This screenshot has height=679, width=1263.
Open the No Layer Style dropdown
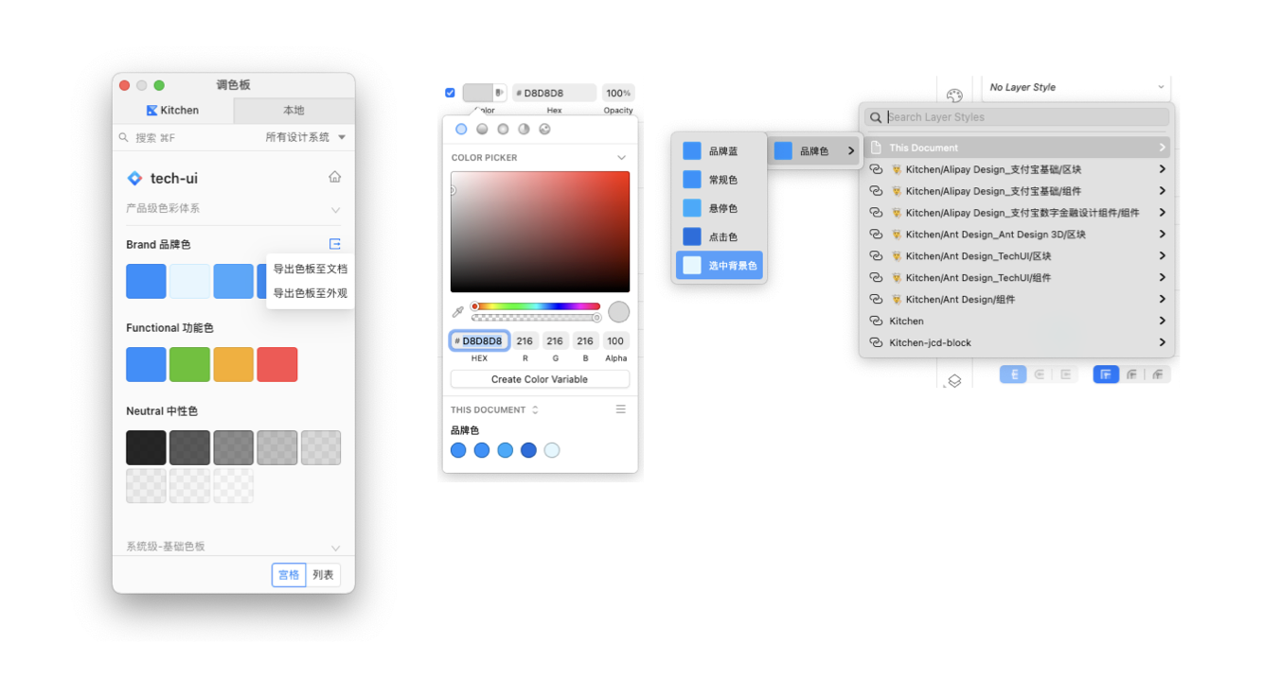click(1076, 87)
